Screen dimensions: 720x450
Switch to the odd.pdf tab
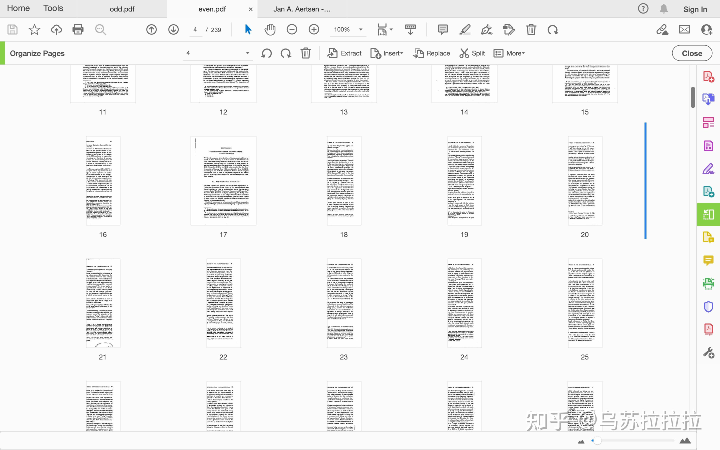click(122, 9)
